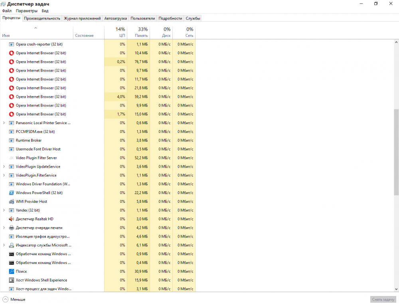Click the Opera crash-reporter process icon
399x307 pixels.
click(12, 44)
